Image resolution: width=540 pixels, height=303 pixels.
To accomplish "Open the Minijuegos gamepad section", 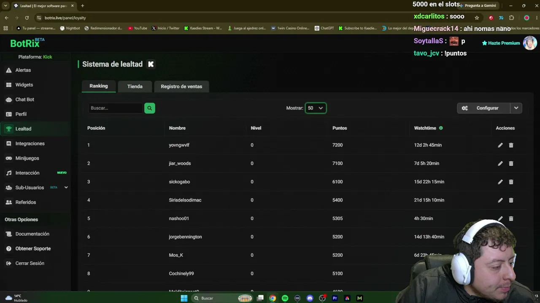I will [27, 158].
